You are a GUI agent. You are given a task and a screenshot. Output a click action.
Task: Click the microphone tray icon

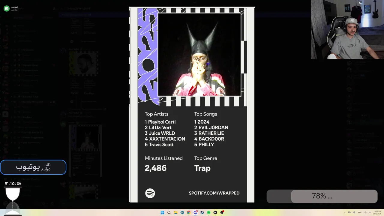point(354,212)
